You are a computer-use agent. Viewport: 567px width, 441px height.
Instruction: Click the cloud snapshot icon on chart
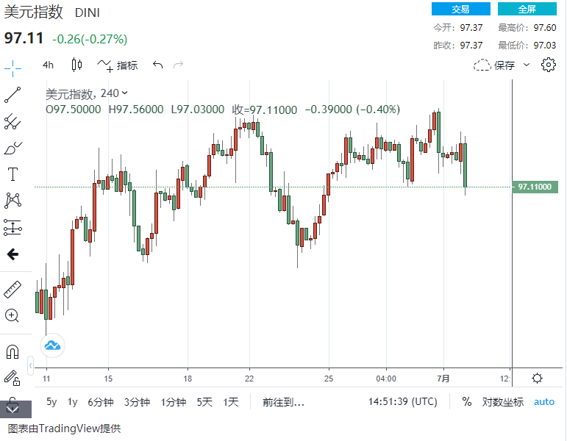(x=52, y=345)
